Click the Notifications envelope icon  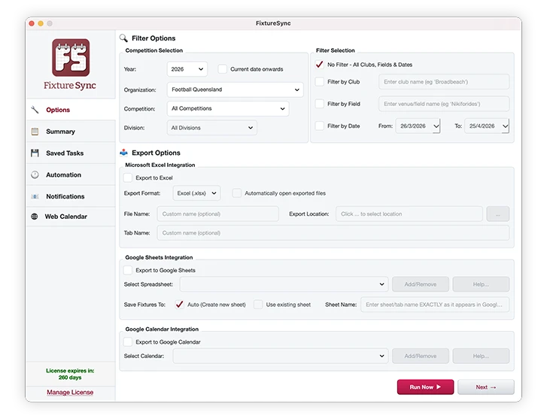point(35,197)
